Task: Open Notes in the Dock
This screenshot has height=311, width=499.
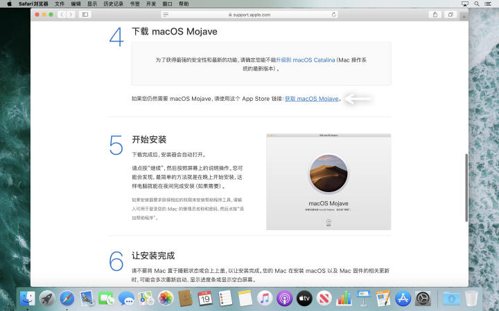Action: pos(245,299)
